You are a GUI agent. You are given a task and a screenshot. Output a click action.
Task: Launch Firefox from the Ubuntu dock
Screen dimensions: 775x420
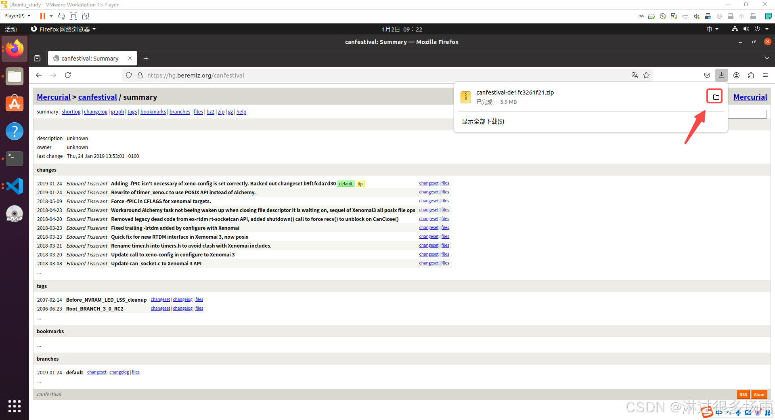(x=15, y=49)
